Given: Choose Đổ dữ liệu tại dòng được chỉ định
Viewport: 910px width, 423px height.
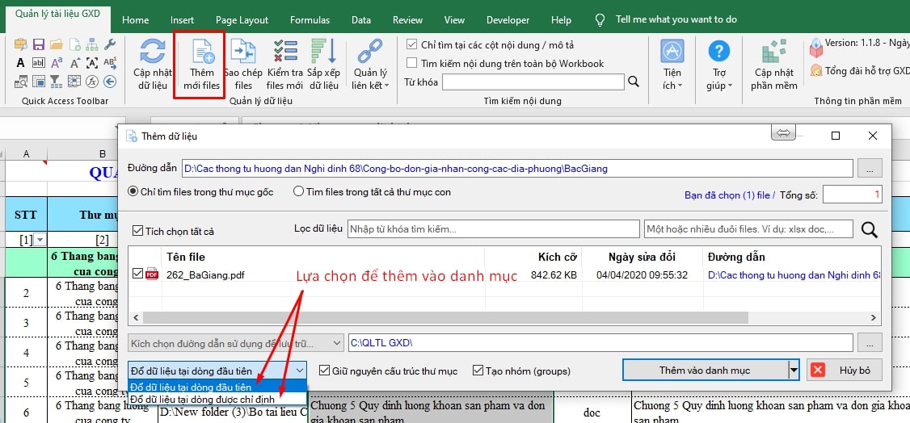Looking at the screenshot, I should pyautogui.click(x=202, y=399).
